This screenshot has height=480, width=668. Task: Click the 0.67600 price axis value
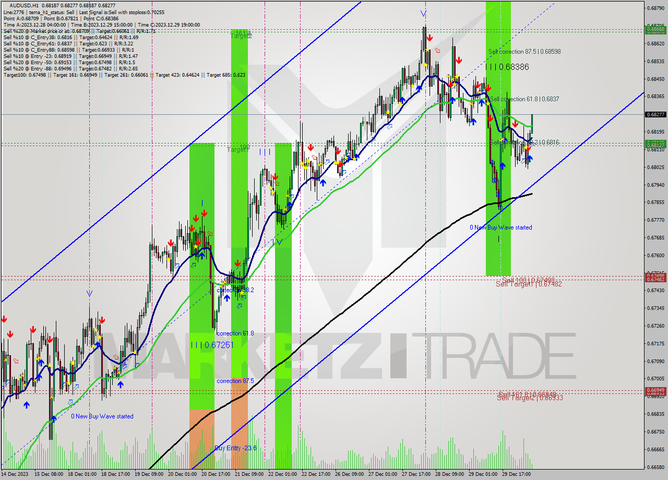(x=655, y=255)
